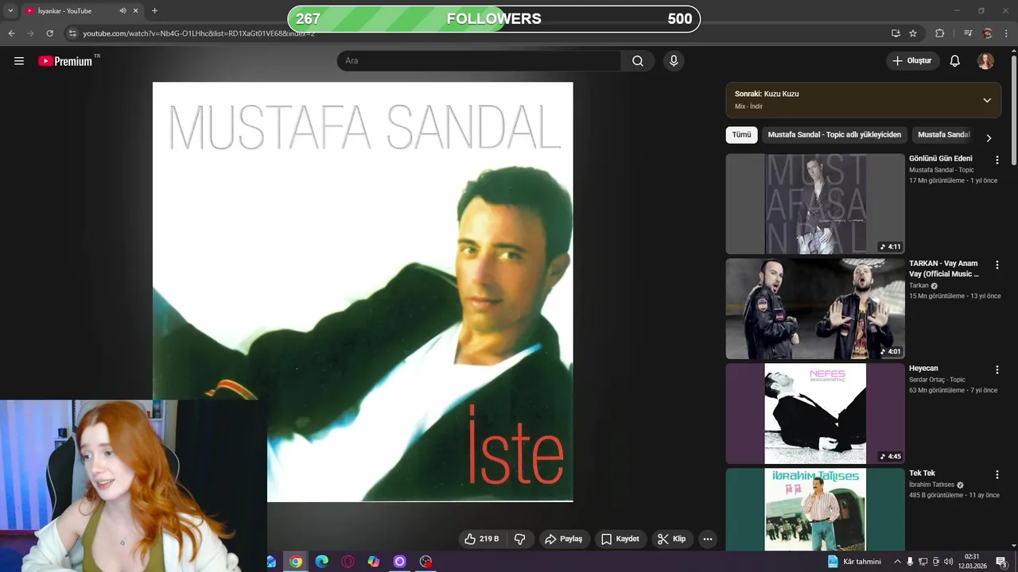Open the Heyecan video thumbnail
The width and height of the screenshot is (1018, 572).
point(815,414)
